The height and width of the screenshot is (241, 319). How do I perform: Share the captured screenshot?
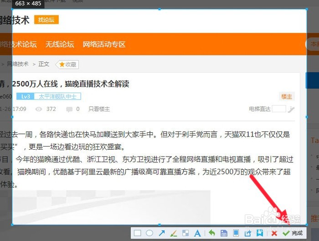click(248, 233)
